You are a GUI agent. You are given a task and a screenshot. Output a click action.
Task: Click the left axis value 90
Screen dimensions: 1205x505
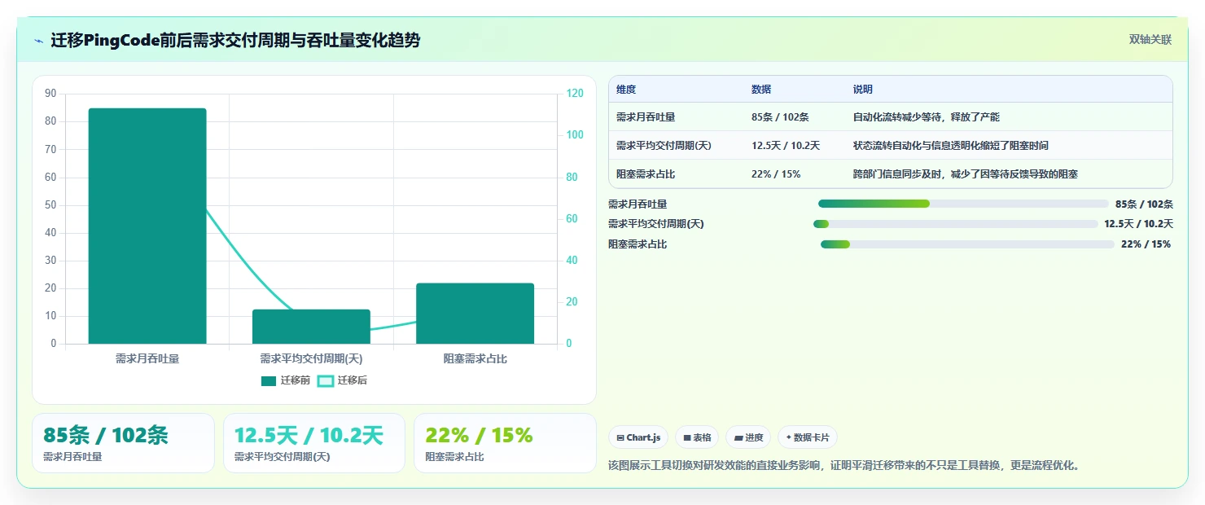pos(50,94)
